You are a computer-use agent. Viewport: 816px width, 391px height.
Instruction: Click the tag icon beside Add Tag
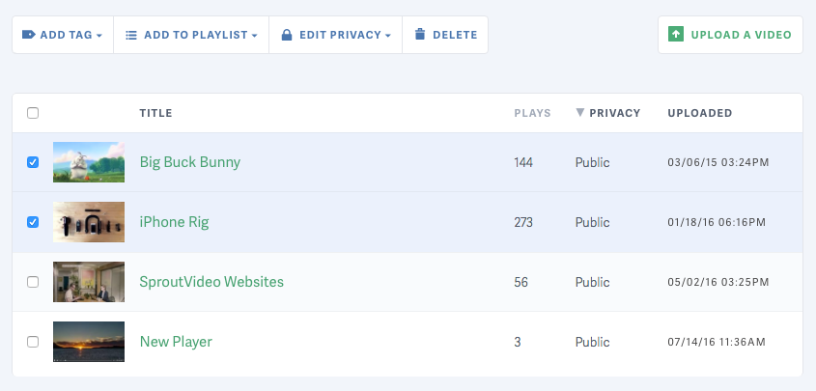(x=28, y=35)
